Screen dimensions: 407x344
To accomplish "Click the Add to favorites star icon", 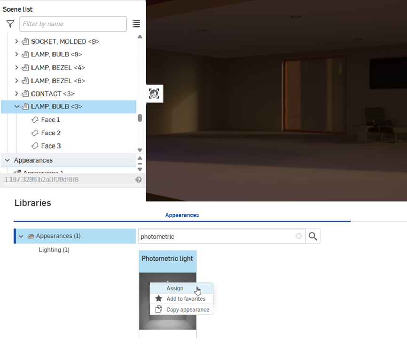I will click(x=159, y=299).
